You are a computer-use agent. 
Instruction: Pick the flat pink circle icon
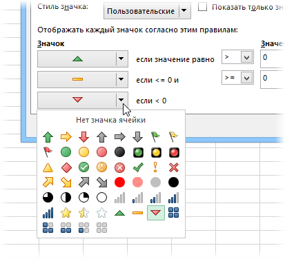coord(137,183)
